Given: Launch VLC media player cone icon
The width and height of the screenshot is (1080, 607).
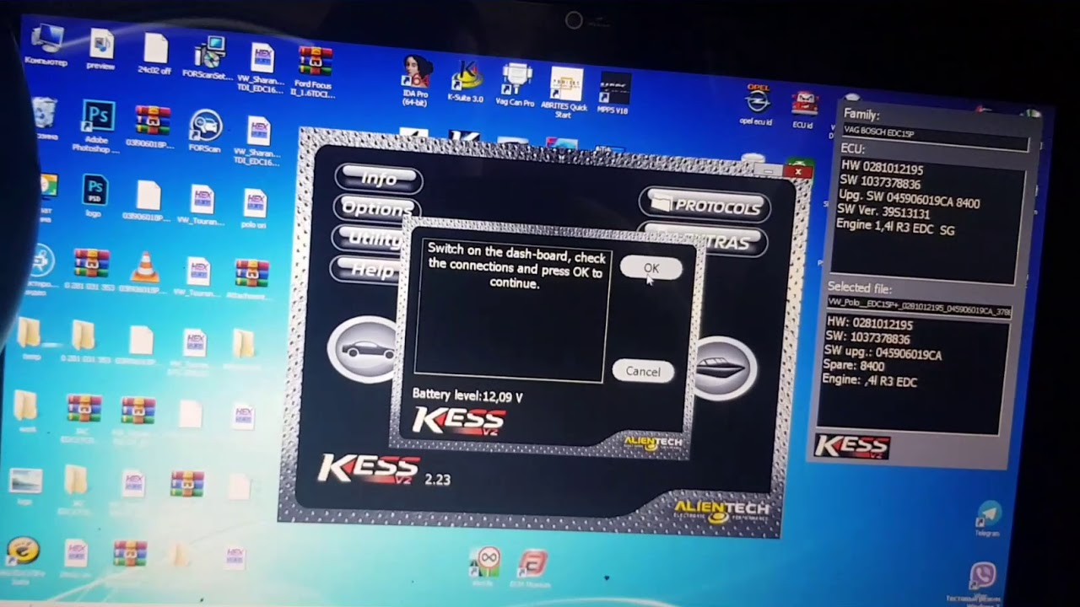Looking at the screenshot, I should [144, 271].
